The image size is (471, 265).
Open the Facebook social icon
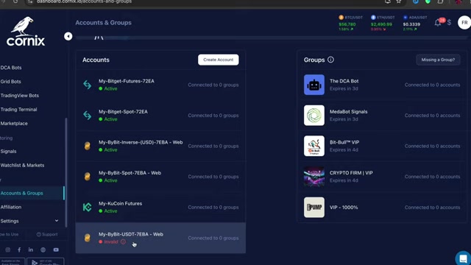(19, 250)
